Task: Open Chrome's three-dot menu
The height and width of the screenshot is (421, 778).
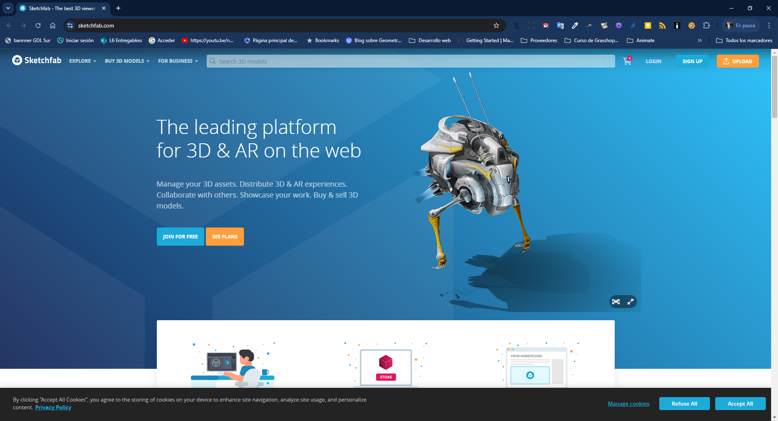Action: [x=769, y=26]
